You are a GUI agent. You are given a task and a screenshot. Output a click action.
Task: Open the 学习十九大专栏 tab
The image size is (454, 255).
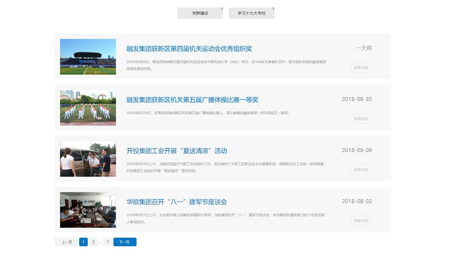click(251, 13)
